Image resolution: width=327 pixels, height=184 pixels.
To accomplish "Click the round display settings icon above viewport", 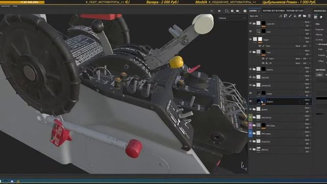I will [232, 11].
